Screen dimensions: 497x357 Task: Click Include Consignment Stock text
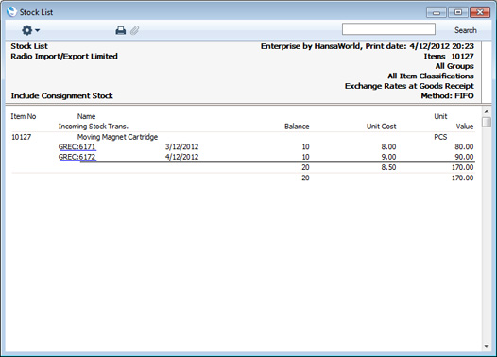point(62,95)
